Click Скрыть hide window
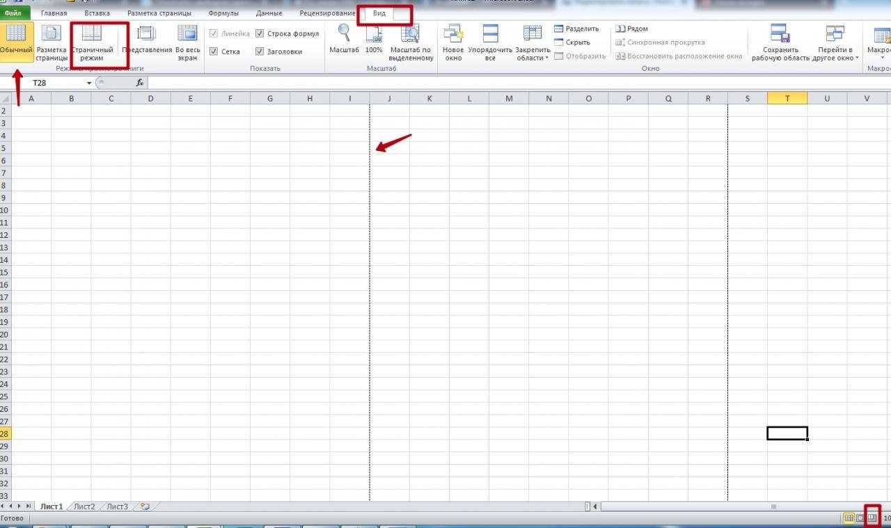 point(572,42)
